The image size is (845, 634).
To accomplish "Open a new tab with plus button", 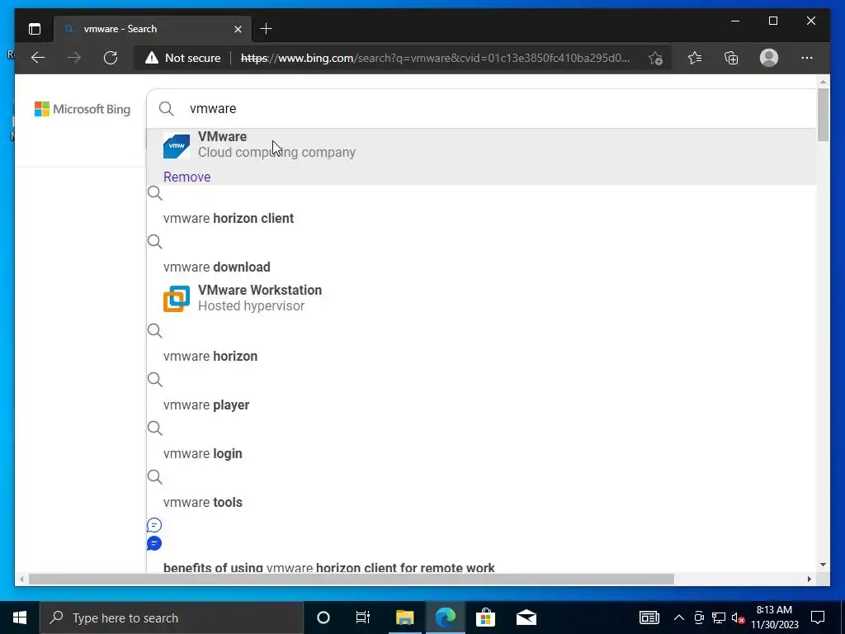I will pyautogui.click(x=267, y=29).
